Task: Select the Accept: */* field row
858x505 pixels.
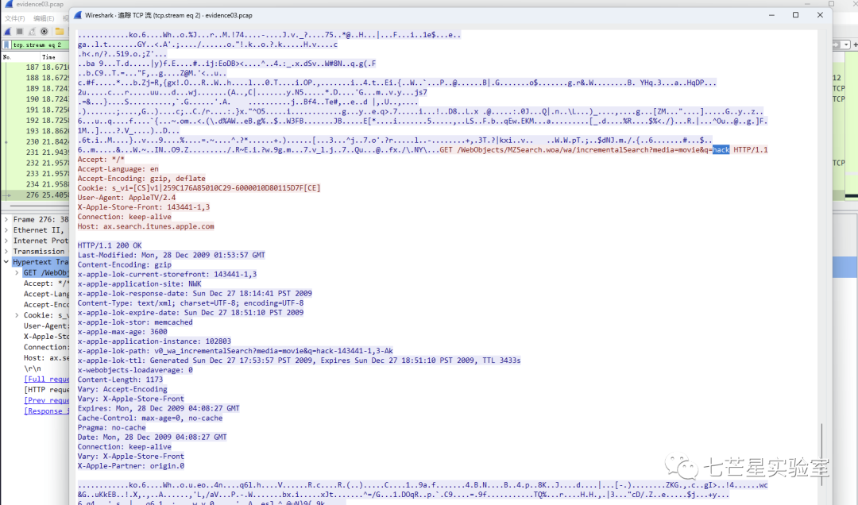Action: pos(46,283)
